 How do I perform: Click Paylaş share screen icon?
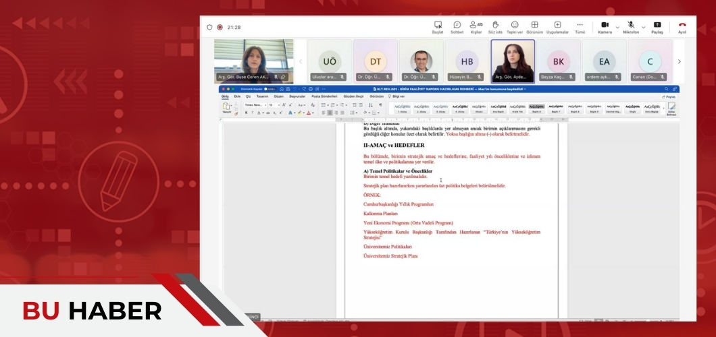click(x=657, y=27)
